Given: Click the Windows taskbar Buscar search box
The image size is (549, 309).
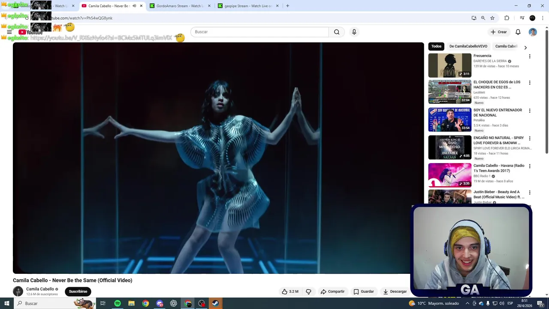Looking at the screenshot, I should click(x=54, y=303).
